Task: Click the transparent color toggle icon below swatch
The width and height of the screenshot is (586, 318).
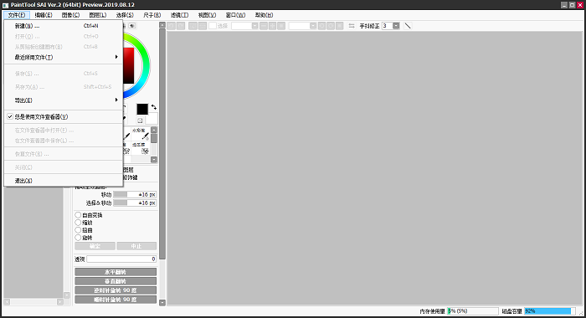Action: (x=140, y=121)
